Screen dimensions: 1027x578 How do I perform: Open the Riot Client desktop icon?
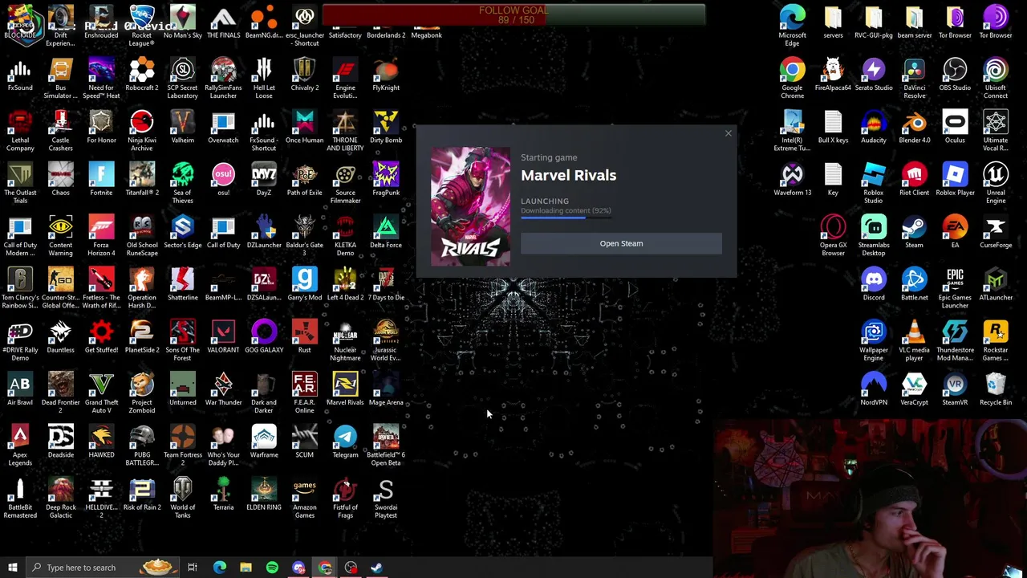click(914, 180)
